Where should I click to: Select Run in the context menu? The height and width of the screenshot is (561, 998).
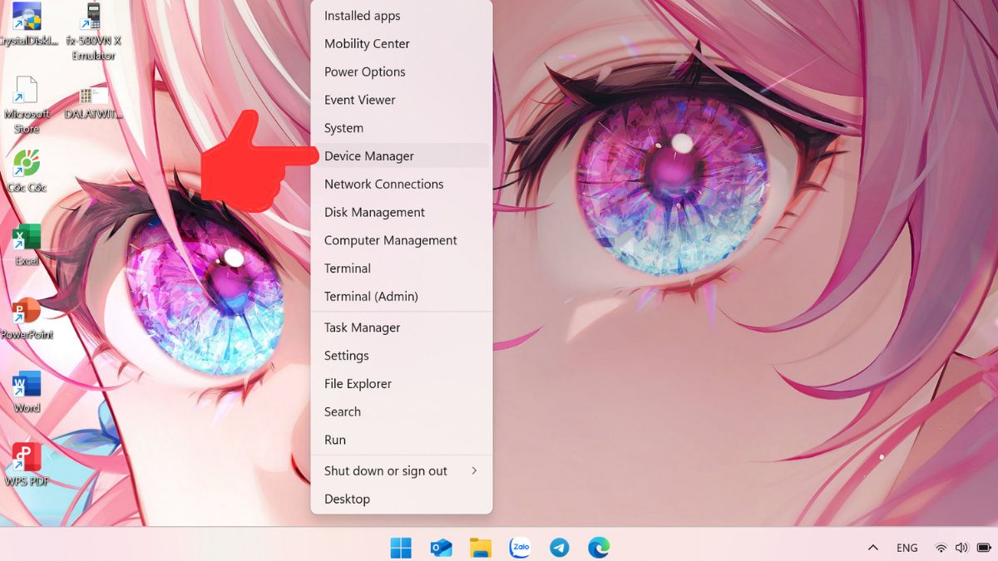pos(402,440)
